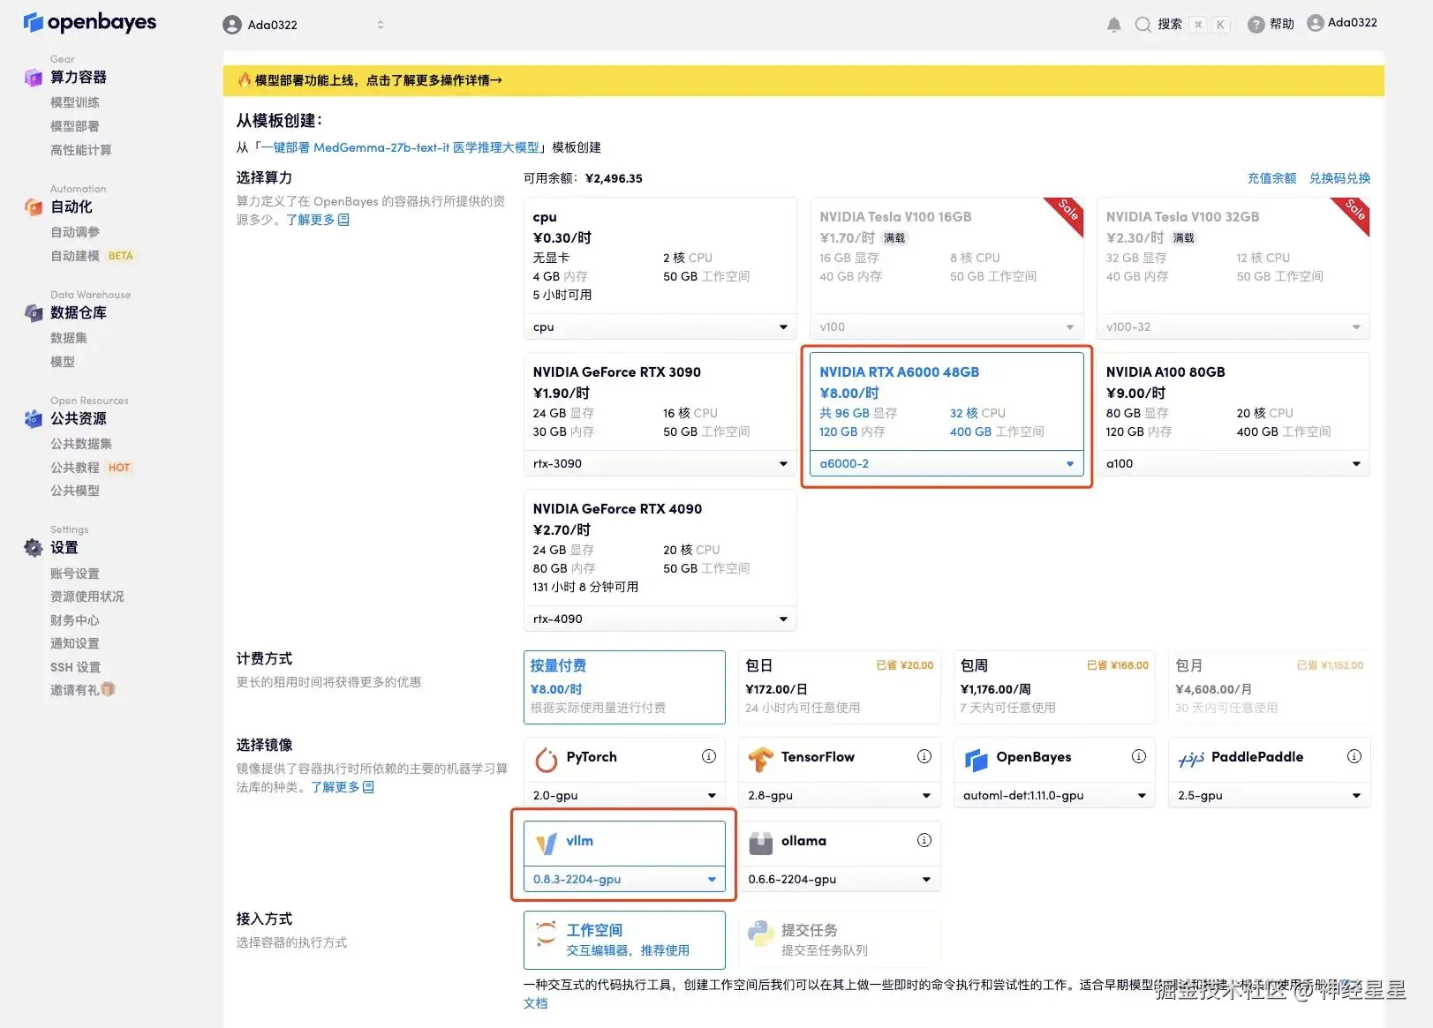
Task: Click the Ada0322 avatar in the top right
Action: point(1316,23)
